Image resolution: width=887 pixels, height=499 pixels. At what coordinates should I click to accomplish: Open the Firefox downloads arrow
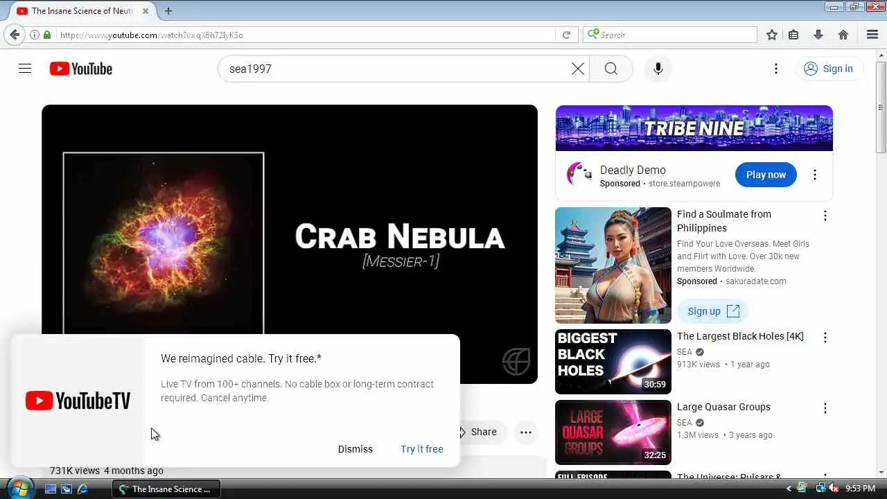(x=818, y=35)
